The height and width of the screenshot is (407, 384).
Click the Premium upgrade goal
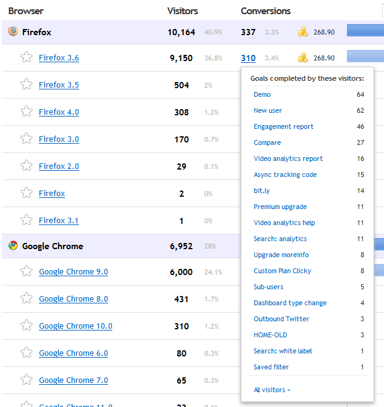280,207
